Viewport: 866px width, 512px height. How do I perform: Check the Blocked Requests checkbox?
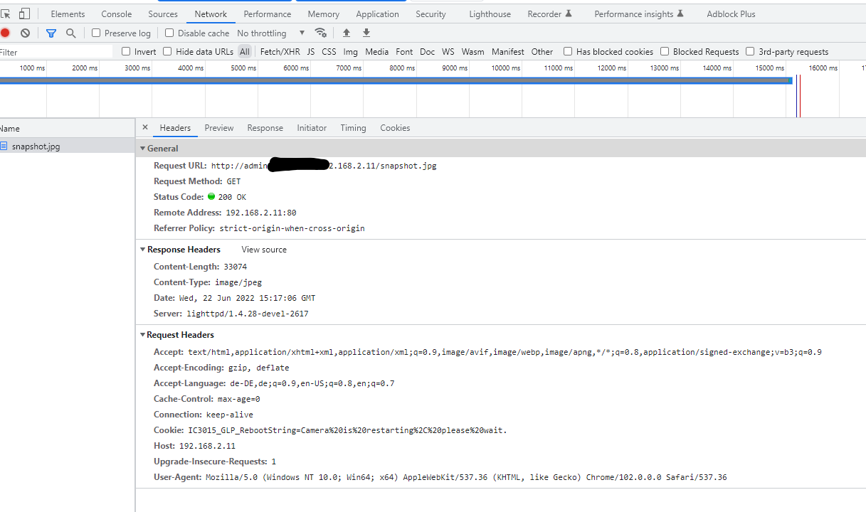click(x=665, y=51)
